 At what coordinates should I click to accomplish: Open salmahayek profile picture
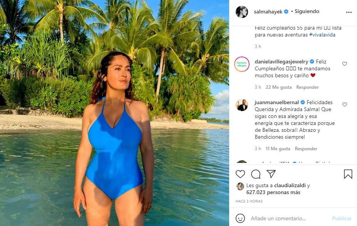[241, 12]
